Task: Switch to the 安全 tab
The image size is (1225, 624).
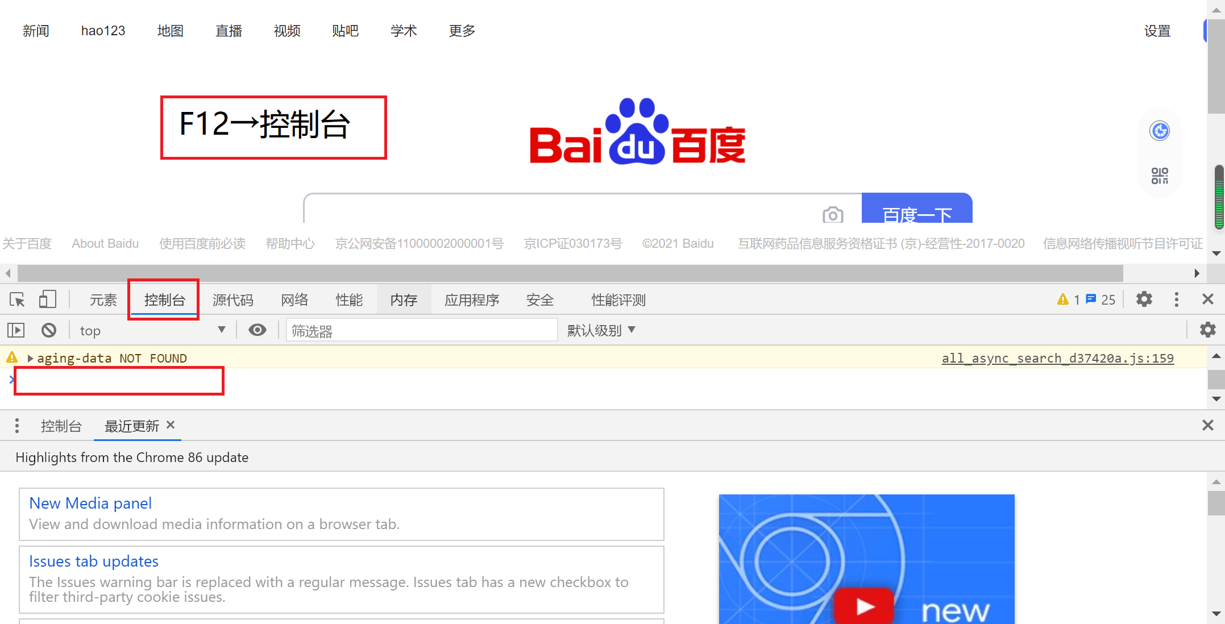Action: (x=540, y=299)
